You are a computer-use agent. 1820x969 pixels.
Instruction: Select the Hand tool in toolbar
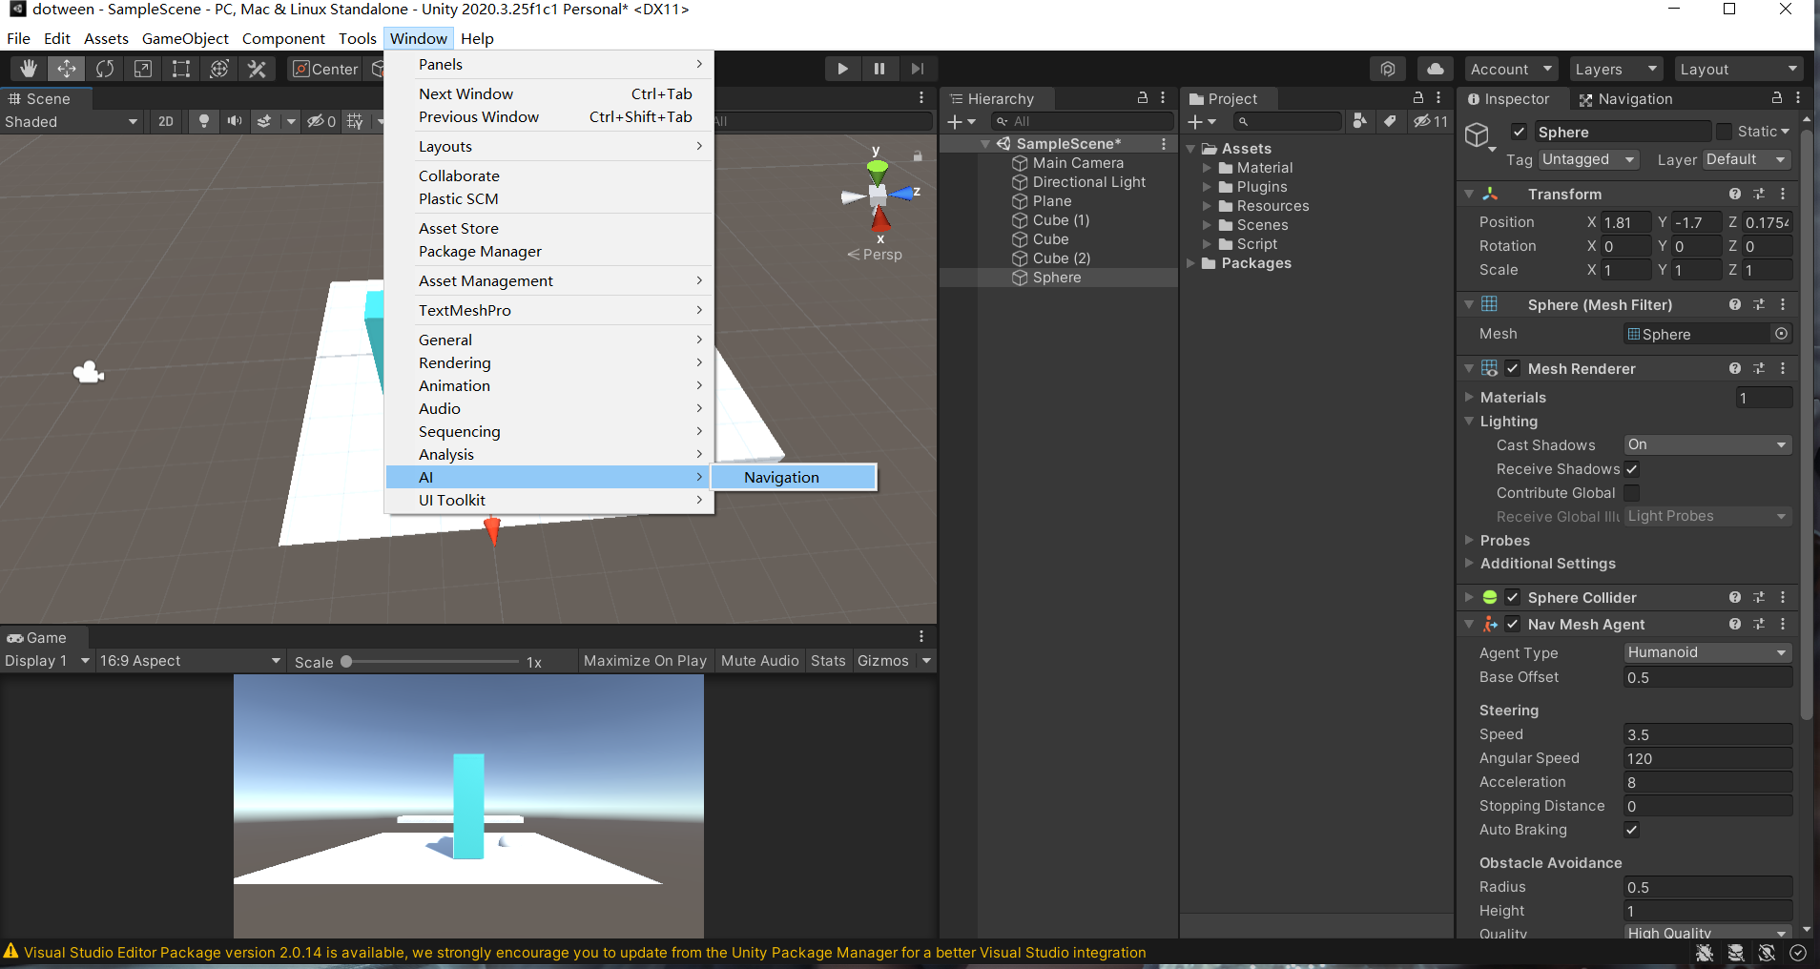click(x=29, y=69)
